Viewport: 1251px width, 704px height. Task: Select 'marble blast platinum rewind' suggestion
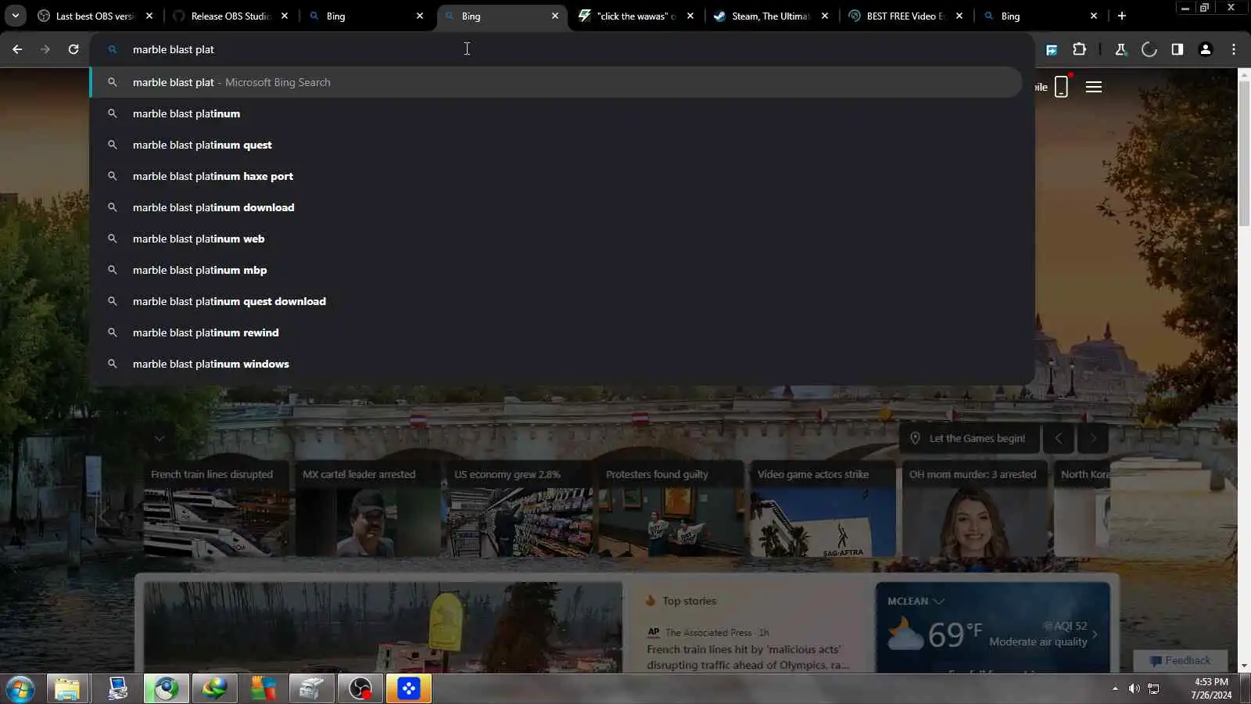[557, 332]
